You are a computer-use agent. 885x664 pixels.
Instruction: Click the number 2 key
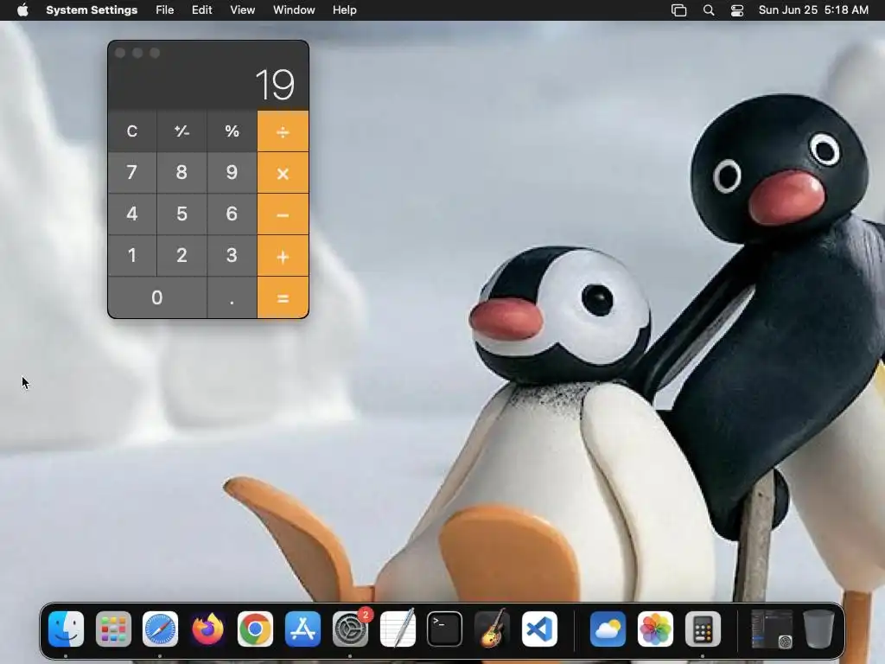[x=181, y=255]
